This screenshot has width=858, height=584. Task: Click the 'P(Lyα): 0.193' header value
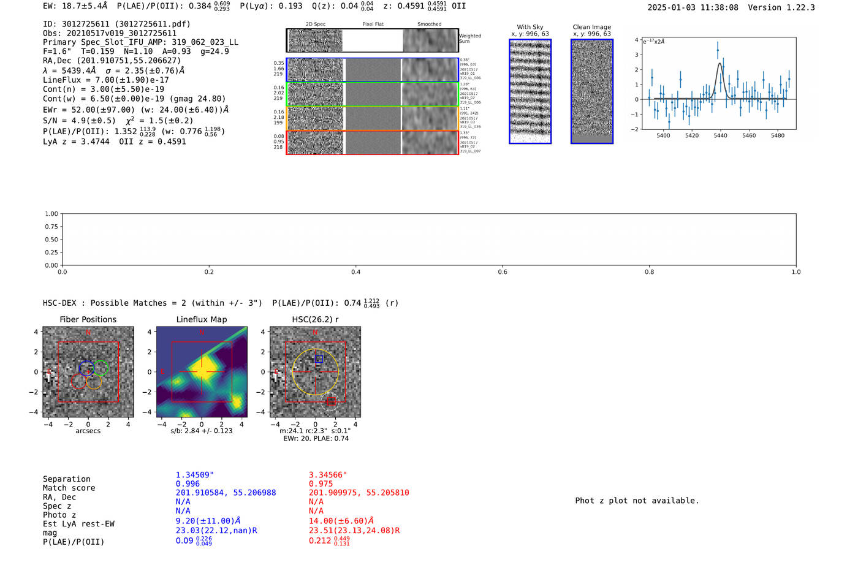pyautogui.click(x=271, y=6)
